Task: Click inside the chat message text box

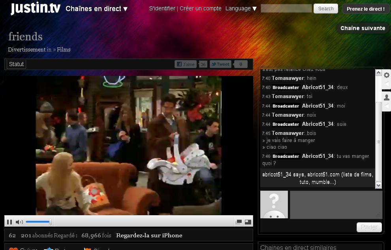Action: coord(336,205)
